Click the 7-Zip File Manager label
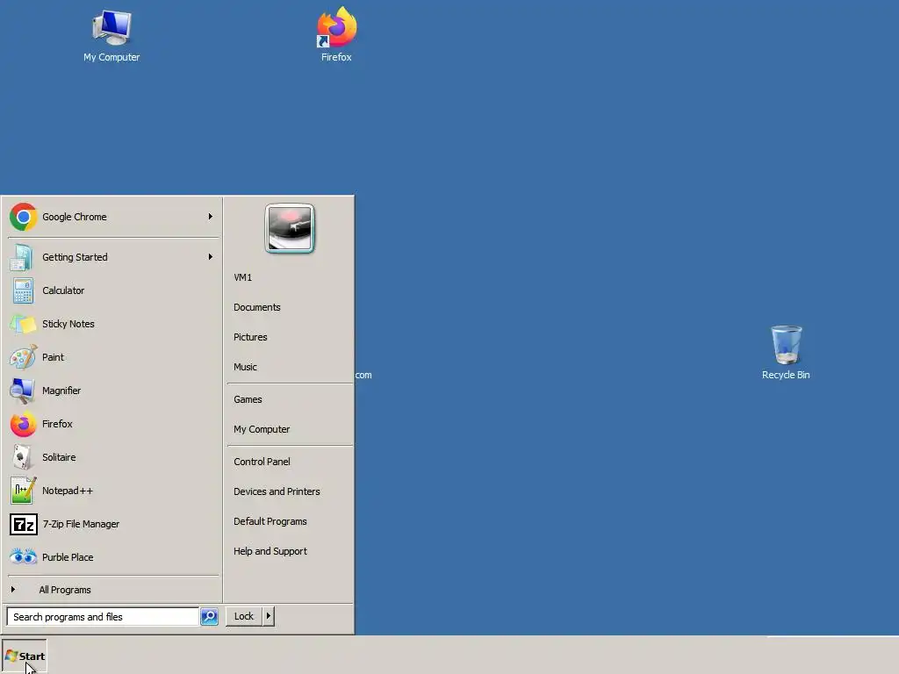This screenshot has height=674, width=899. pos(81,524)
